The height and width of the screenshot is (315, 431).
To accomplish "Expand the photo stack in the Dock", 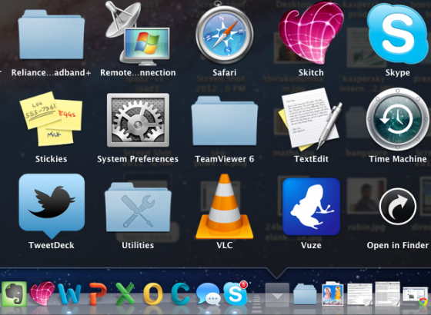I will coord(332,293).
